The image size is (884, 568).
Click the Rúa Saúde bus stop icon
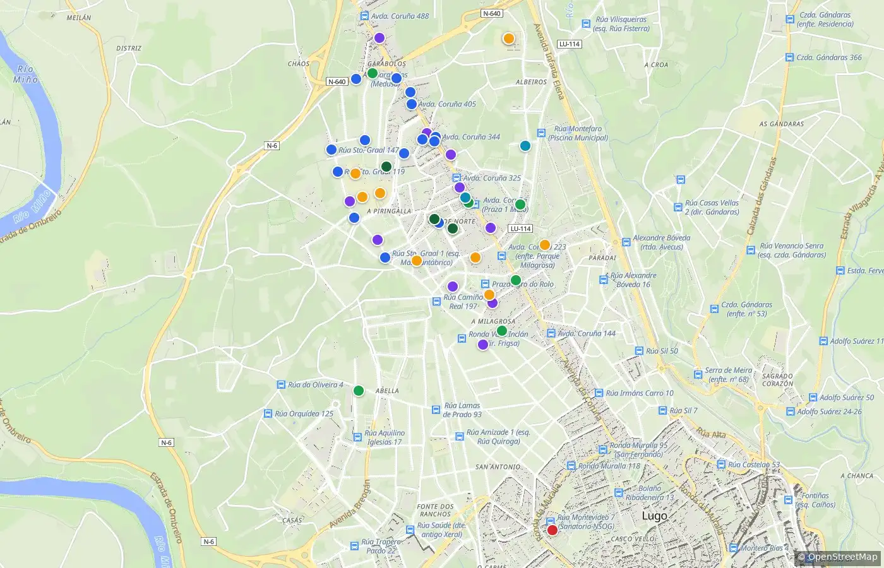(x=410, y=530)
